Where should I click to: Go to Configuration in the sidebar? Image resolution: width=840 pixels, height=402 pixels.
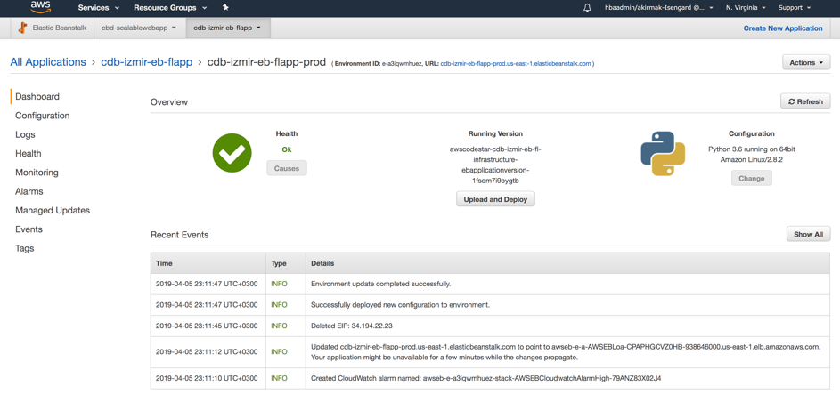(x=43, y=116)
